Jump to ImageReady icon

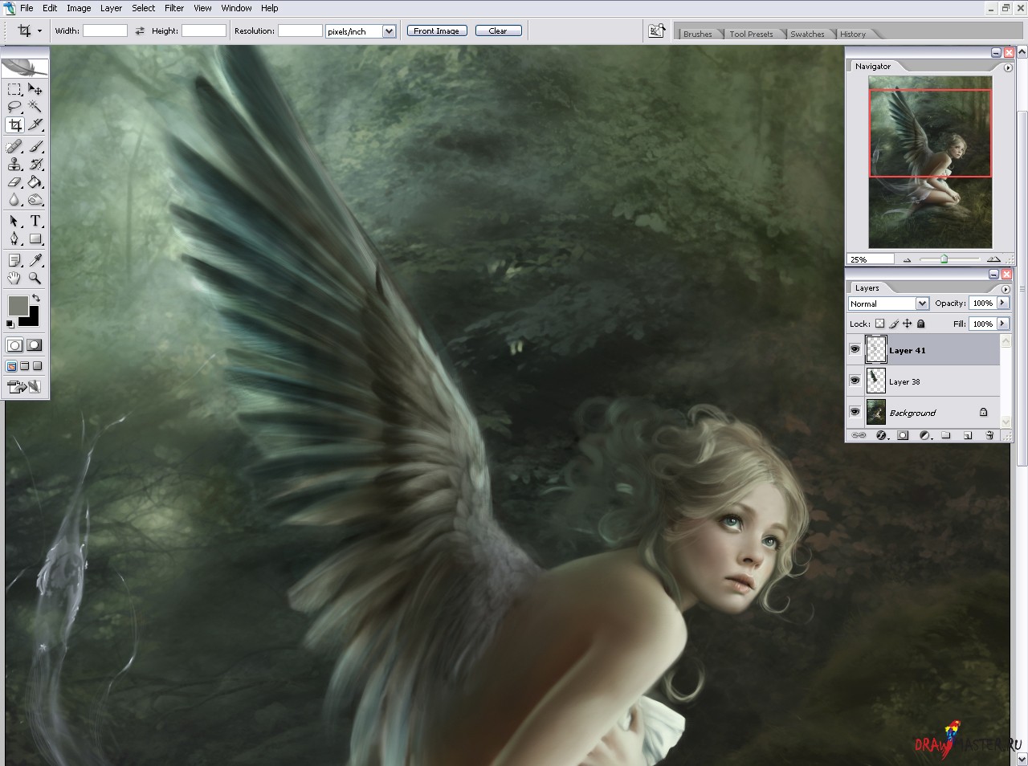click(x=24, y=387)
